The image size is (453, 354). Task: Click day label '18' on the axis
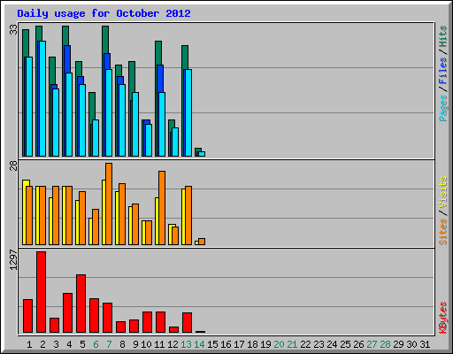pyautogui.click(x=252, y=344)
